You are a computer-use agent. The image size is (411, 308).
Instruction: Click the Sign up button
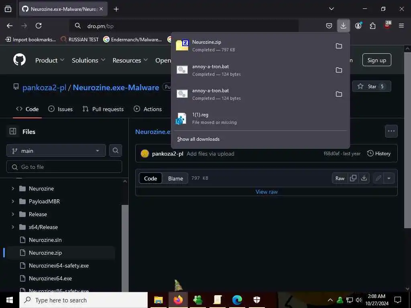[376, 60]
